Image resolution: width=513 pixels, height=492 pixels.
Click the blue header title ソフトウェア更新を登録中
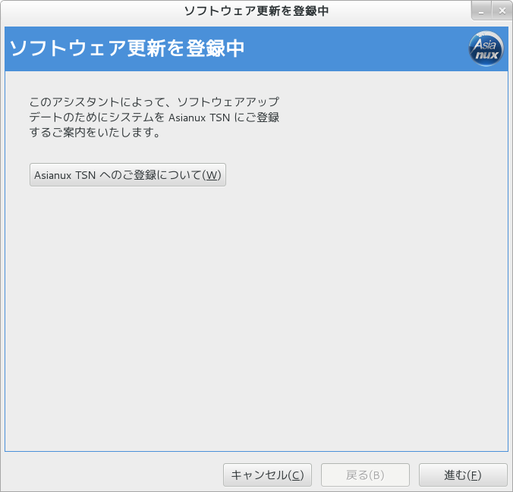[x=127, y=49]
